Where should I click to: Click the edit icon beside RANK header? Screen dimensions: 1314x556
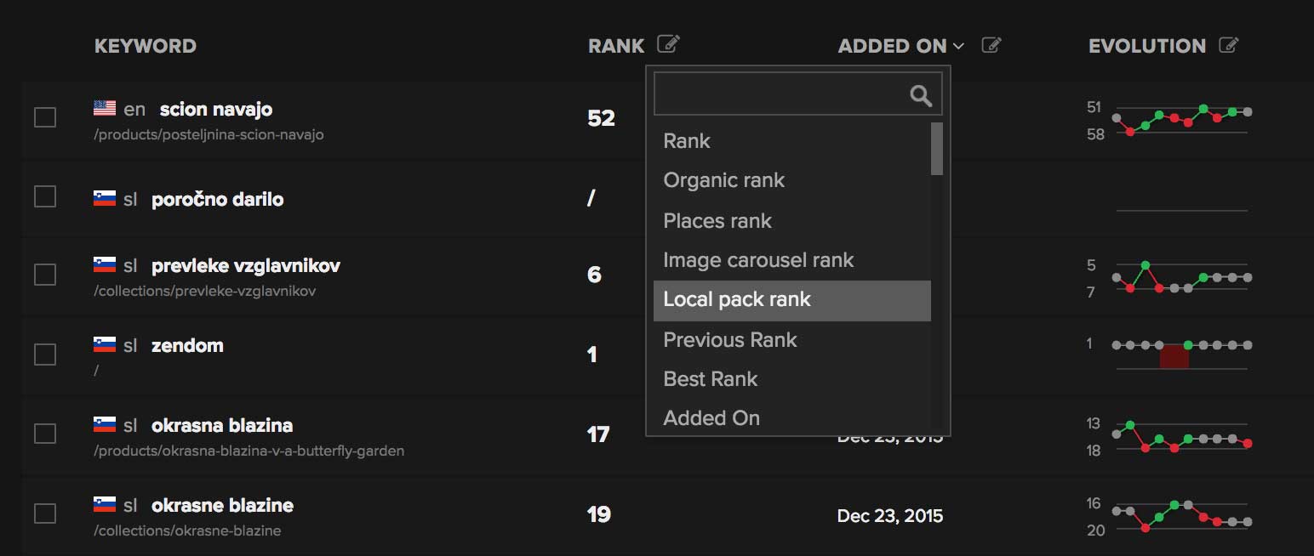tap(669, 44)
